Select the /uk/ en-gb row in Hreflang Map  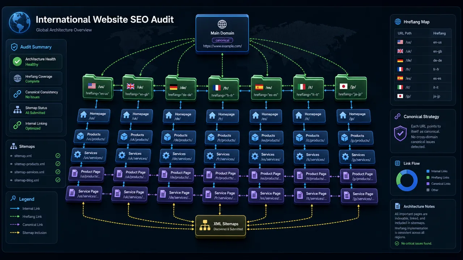pyautogui.click(x=422, y=51)
